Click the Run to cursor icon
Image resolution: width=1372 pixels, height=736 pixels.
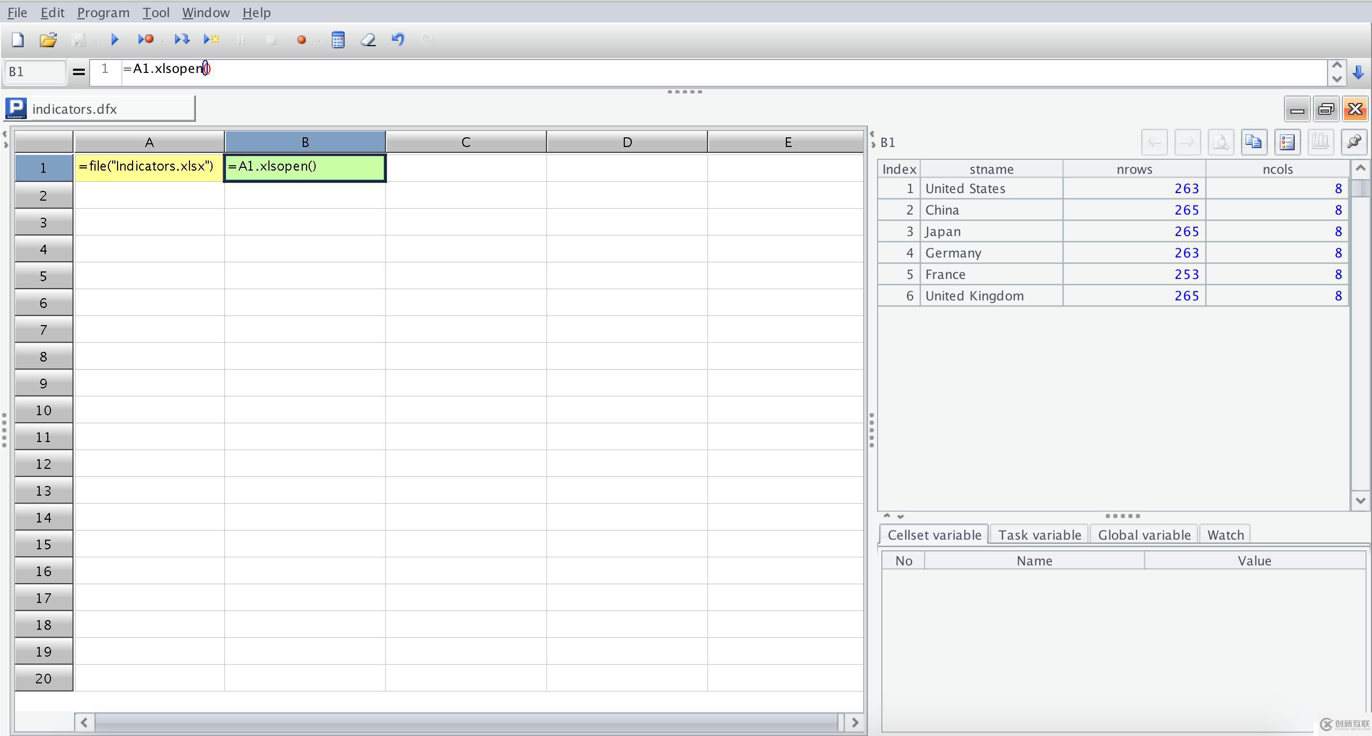tap(211, 40)
